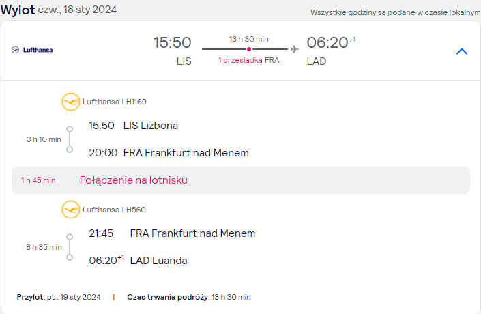The height and width of the screenshot is (314, 481).
Task: Click the 8 h 35 min segment duration
Action: tap(44, 247)
